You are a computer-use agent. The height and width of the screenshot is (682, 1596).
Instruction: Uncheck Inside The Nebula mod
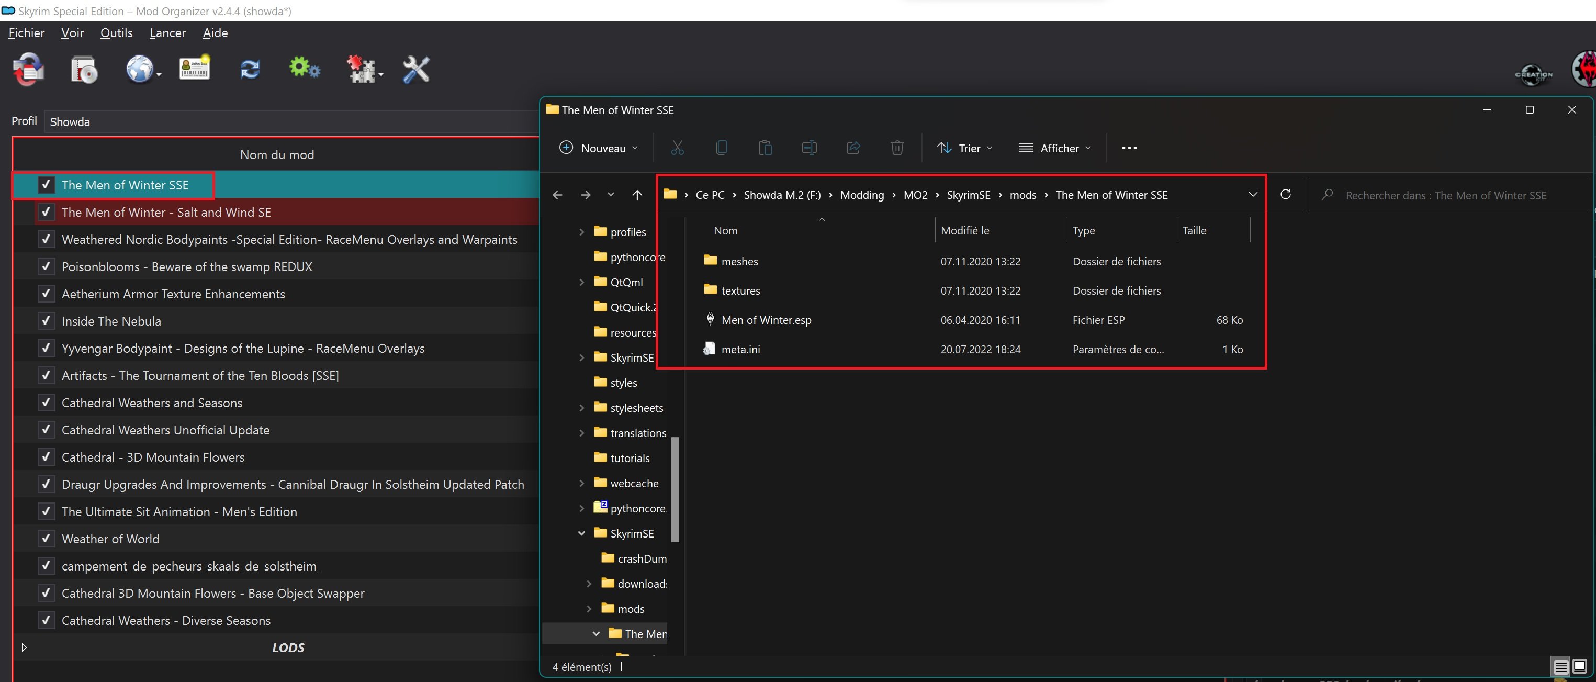[x=46, y=321]
